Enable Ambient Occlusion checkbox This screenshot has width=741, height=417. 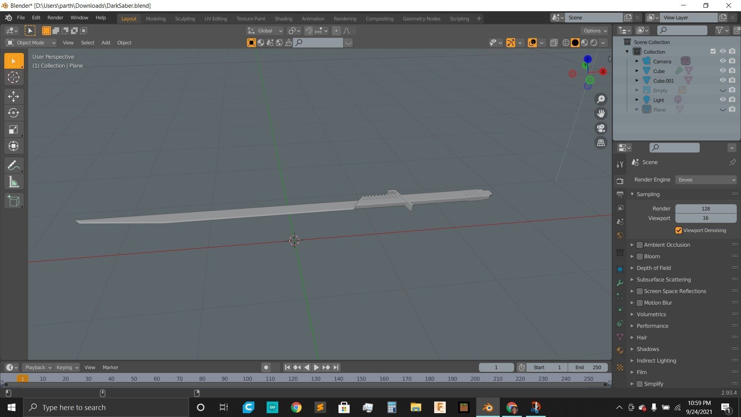(639, 245)
